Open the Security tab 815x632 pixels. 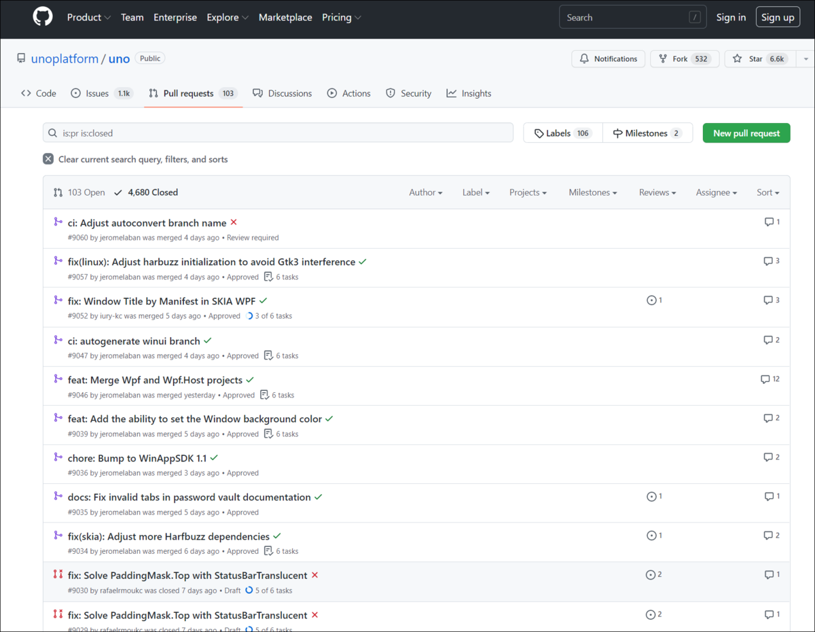[409, 93]
